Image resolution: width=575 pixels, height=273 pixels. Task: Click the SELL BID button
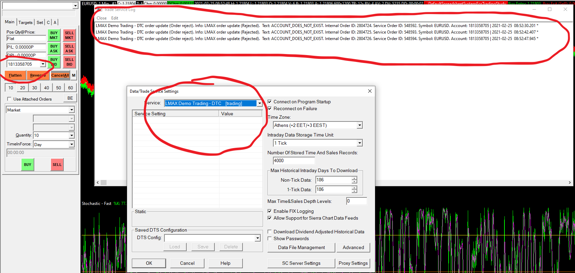69,62
